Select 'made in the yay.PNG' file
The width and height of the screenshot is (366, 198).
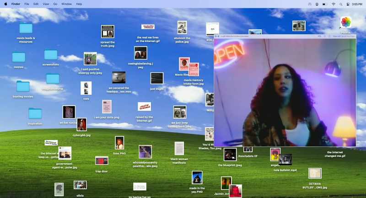[x=197, y=178]
